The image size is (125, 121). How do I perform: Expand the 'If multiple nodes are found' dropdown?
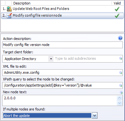pyautogui.click(x=94, y=116)
